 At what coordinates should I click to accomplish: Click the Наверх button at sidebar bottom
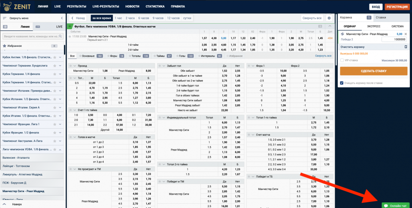(x=17, y=204)
